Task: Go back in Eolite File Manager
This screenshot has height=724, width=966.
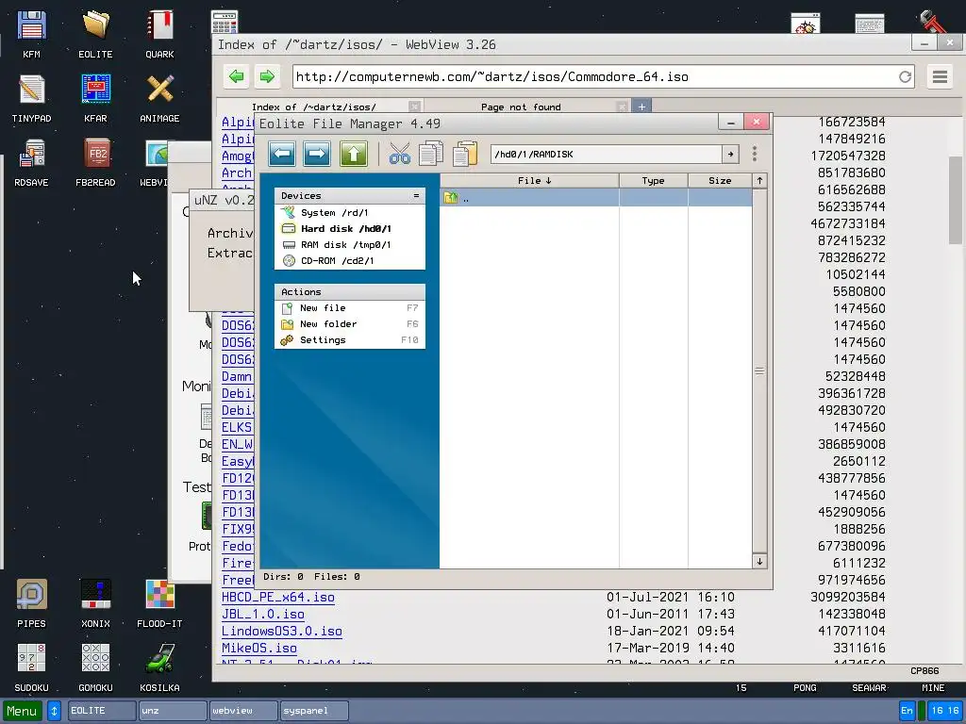Action: [x=281, y=154]
